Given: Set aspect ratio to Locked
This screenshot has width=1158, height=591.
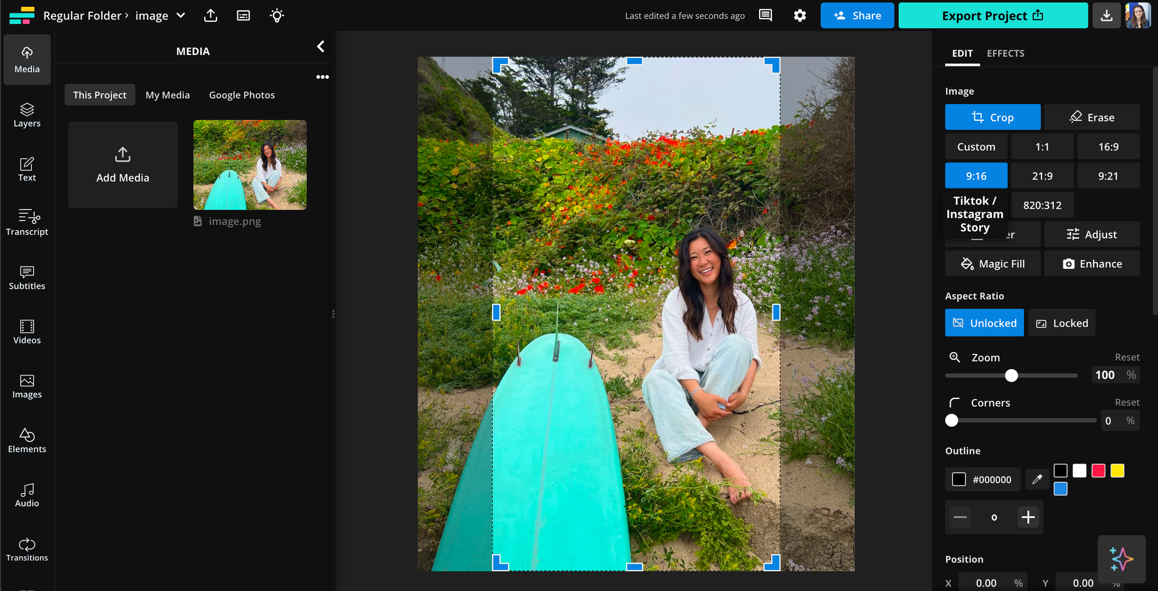Looking at the screenshot, I should point(1062,323).
